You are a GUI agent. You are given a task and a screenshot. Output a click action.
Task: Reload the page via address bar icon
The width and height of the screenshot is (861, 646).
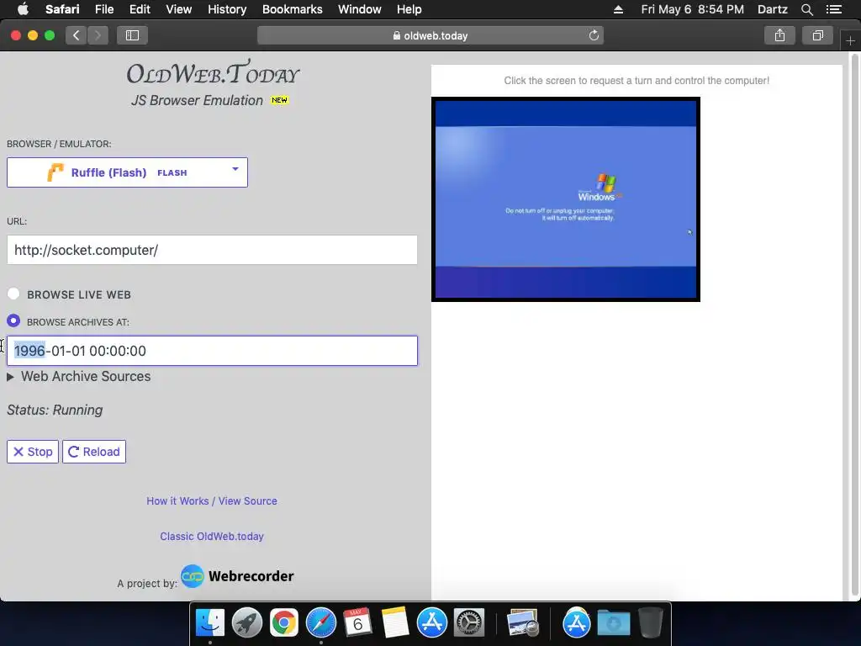click(x=594, y=35)
